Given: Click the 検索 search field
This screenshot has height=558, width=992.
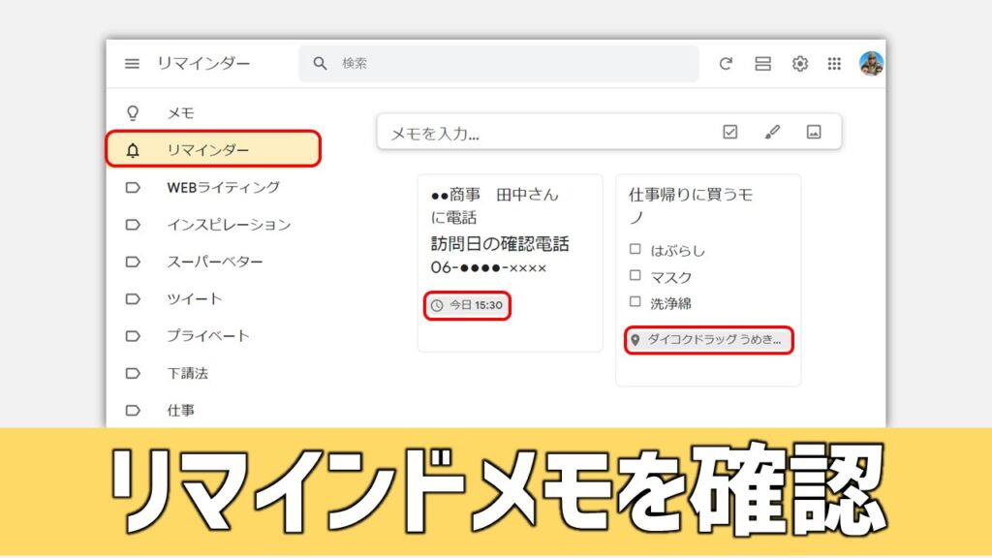Looking at the screenshot, I should (499, 63).
